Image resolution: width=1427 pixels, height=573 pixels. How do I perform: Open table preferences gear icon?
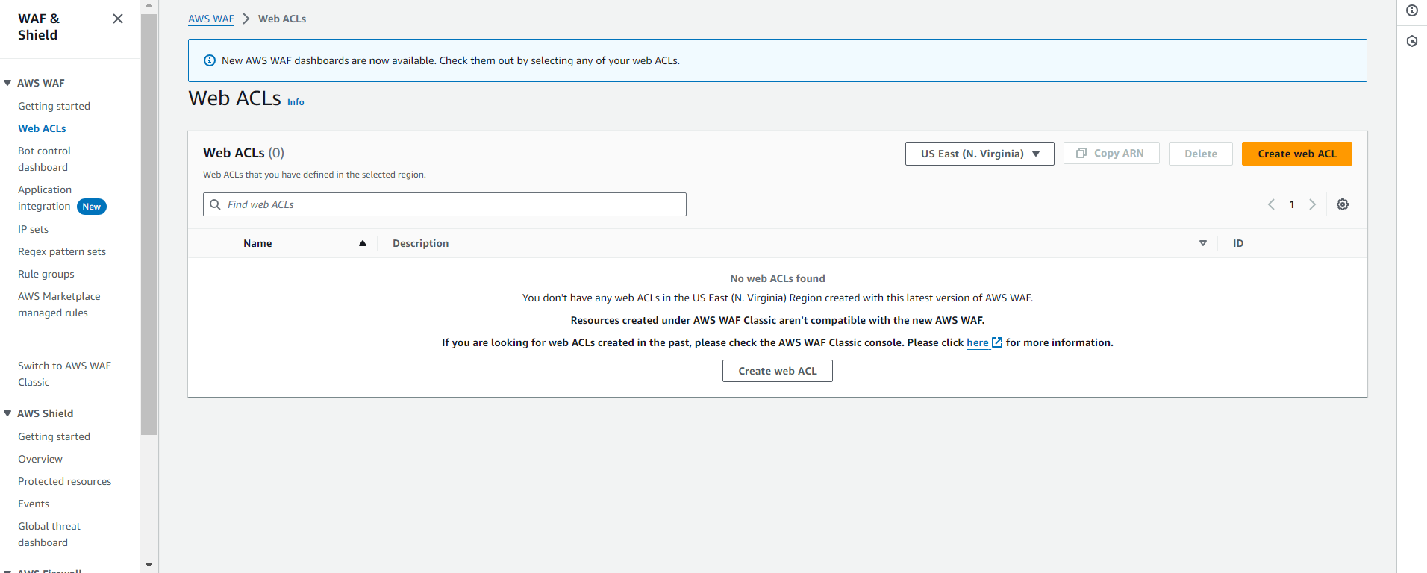[1343, 204]
